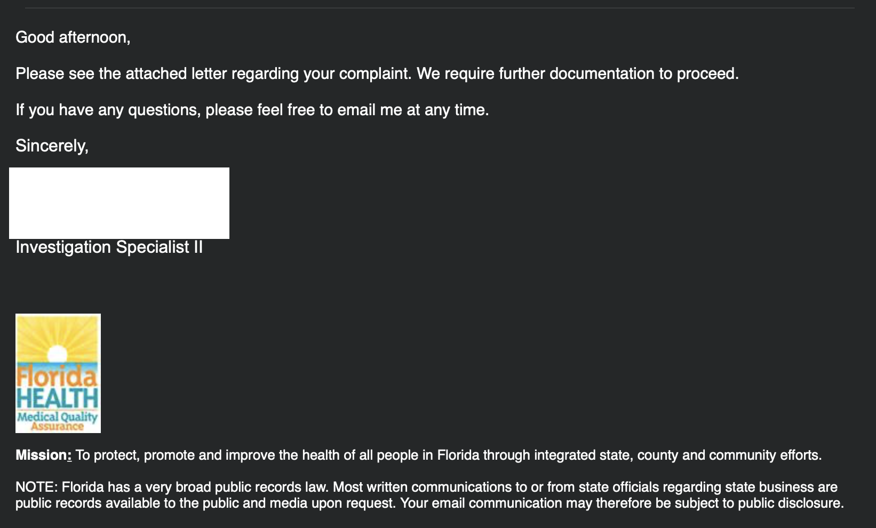Click the word "complaint" in the message
This screenshot has width=876, height=528.
[375, 74]
